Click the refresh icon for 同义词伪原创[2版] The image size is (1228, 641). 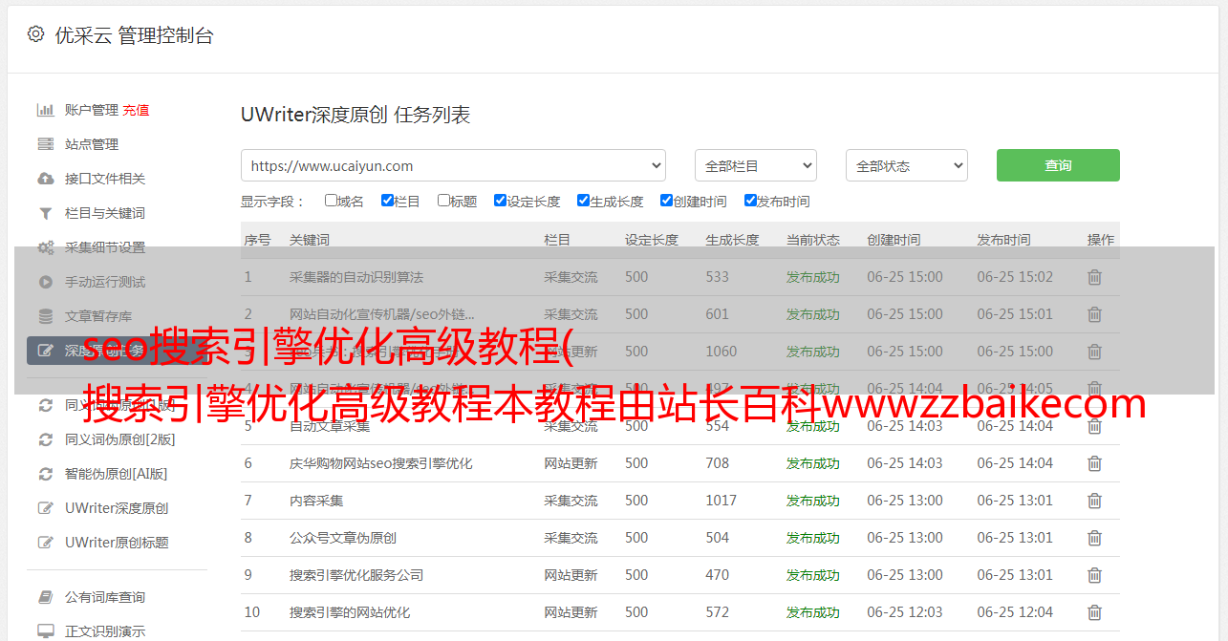[x=45, y=439]
